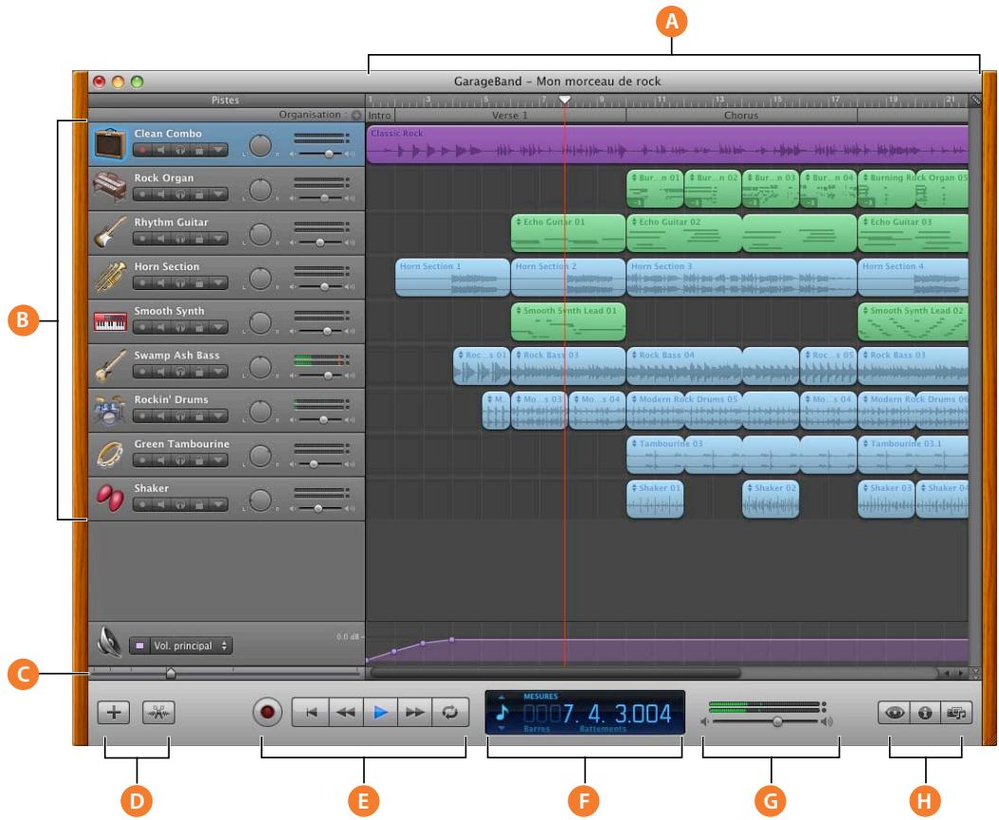Start recording with the red record button

click(267, 712)
